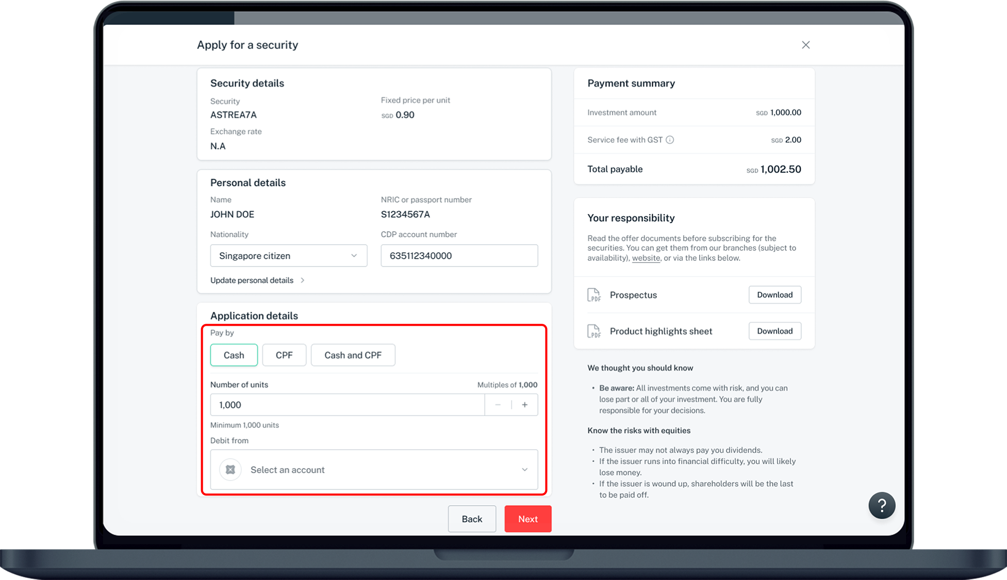Click the Service fee info icon
This screenshot has height=580, width=1007.
[670, 140]
